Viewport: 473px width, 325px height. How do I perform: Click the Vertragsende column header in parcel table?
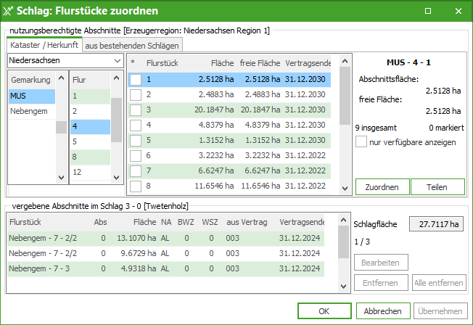308,63
